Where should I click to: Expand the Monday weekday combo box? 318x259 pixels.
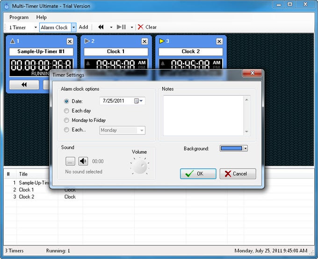point(142,130)
